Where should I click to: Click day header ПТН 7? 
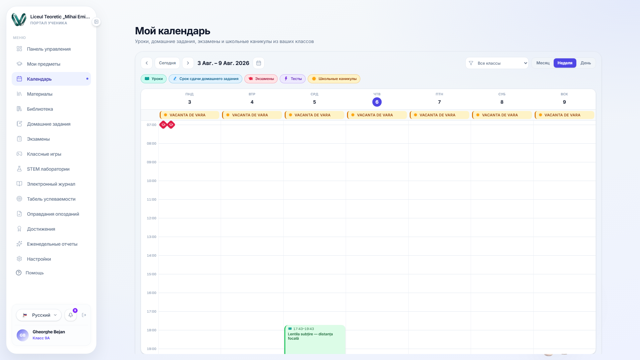pos(439,99)
